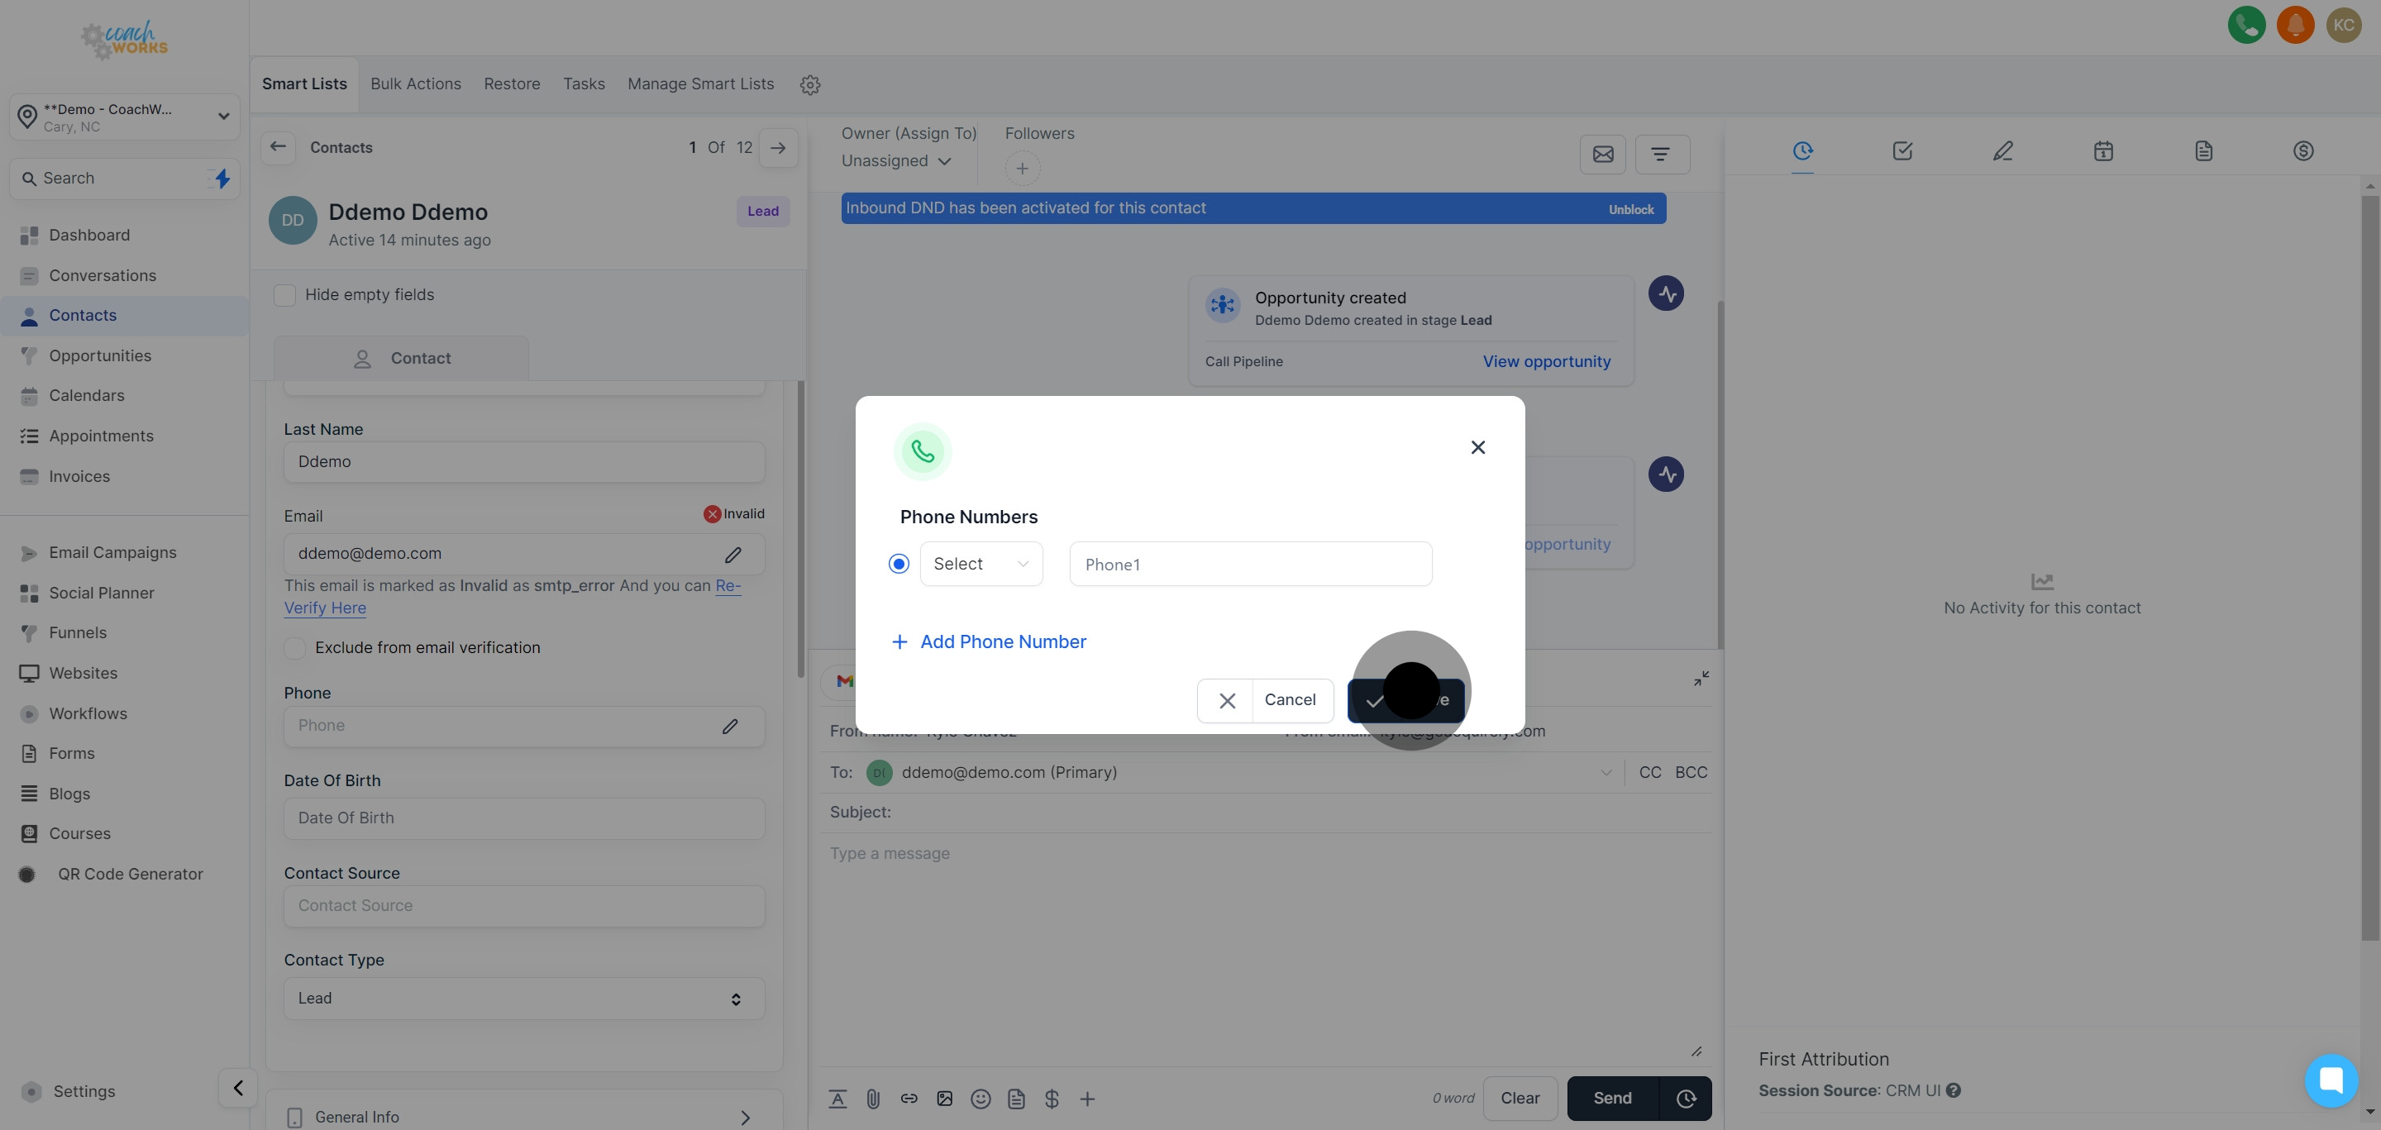Open the Appointments calendar icon tab
The width and height of the screenshot is (2381, 1130).
point(2102,150)
